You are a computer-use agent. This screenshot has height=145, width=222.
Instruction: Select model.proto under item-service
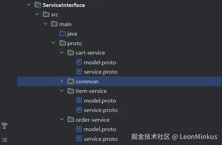click(100, 100)
